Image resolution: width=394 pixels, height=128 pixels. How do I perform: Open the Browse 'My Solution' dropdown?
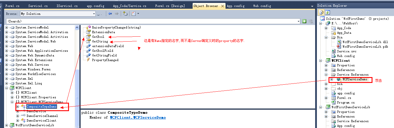point(94,14)
